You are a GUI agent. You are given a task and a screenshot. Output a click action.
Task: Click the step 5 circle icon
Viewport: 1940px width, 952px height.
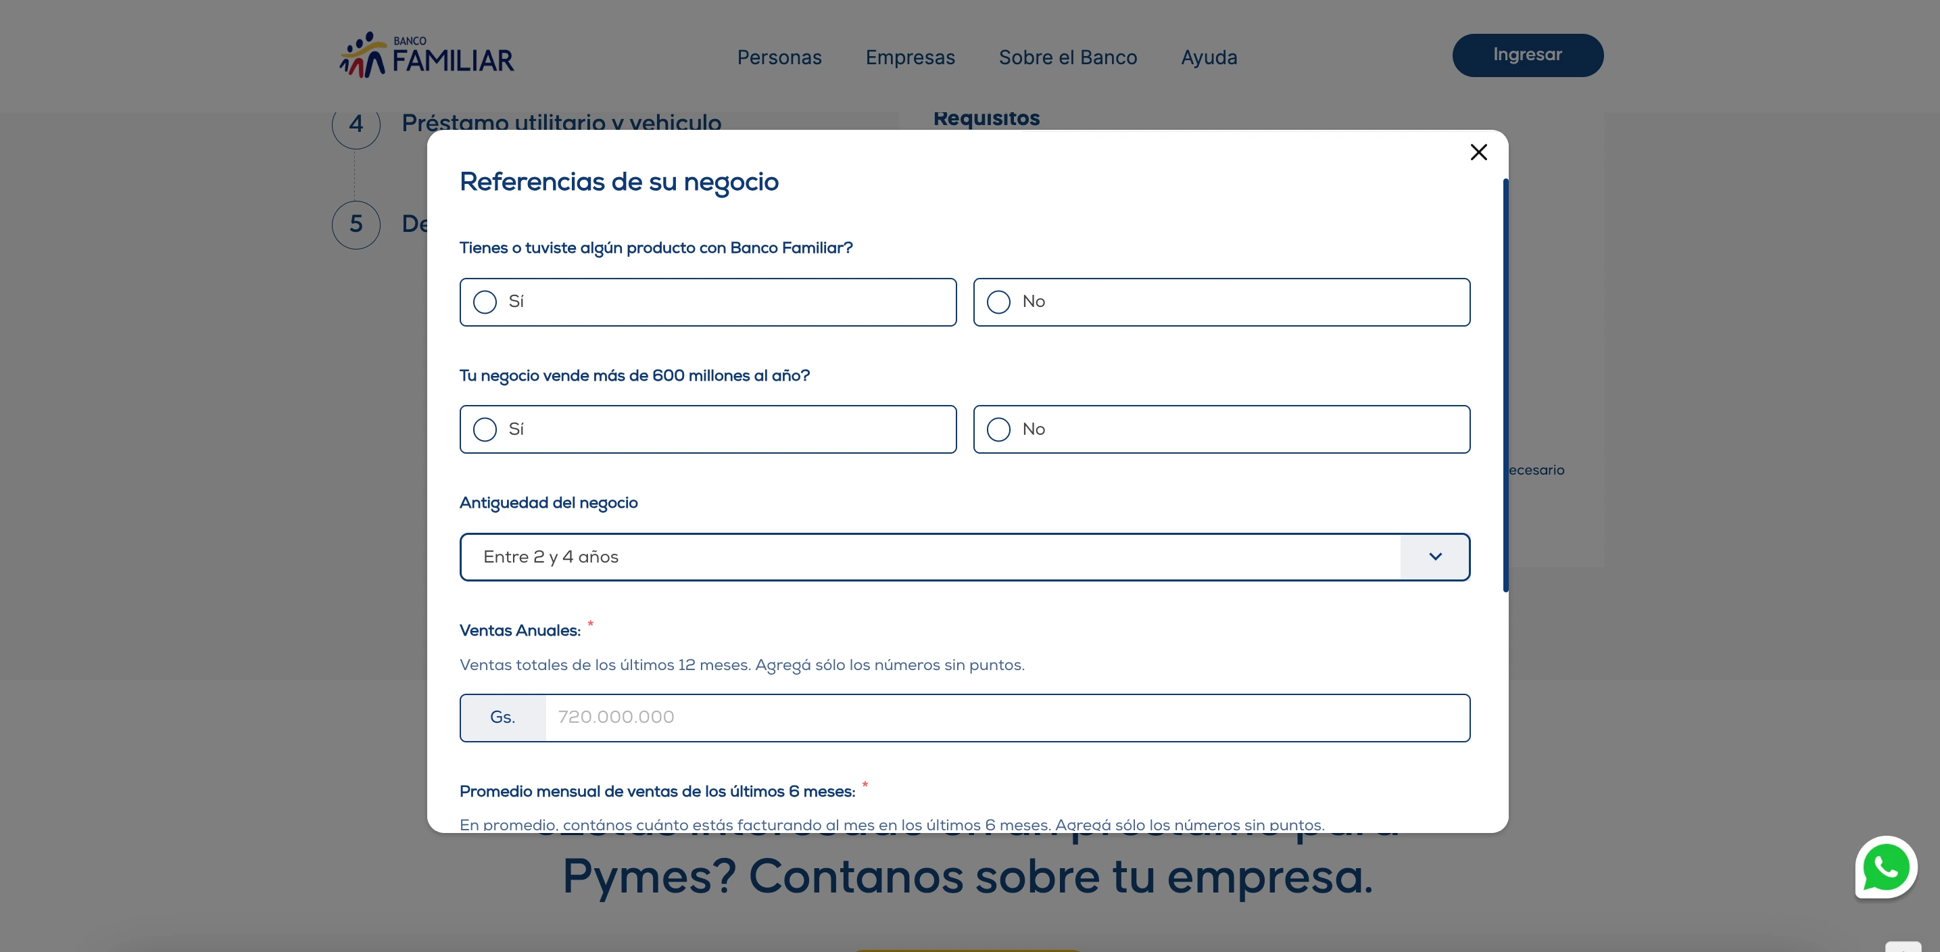356,224
